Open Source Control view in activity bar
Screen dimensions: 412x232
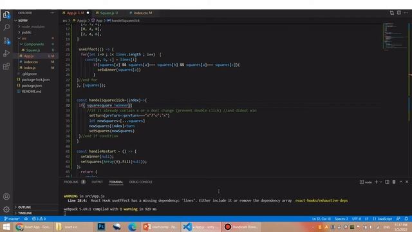click(6, 40)
